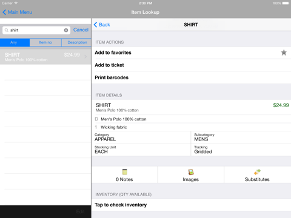
Task: Tap Print barcodes action
Action: tap(191, 78)
